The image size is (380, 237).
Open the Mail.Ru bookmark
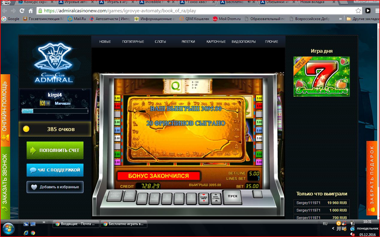coord(77,19)
